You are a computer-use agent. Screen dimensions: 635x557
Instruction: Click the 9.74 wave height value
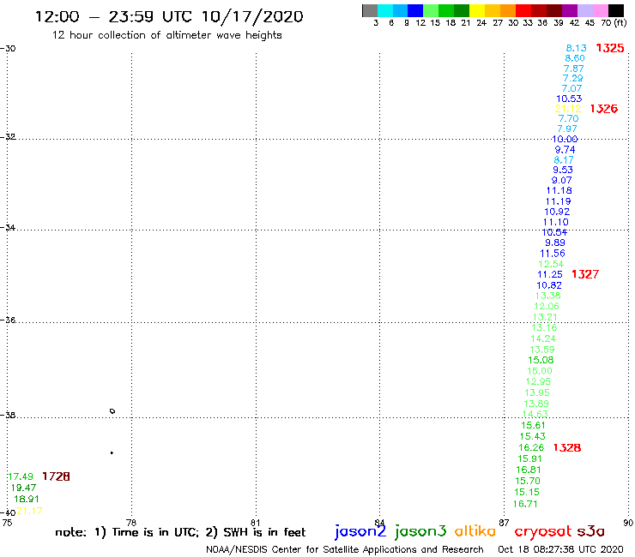tap(565, 150)
